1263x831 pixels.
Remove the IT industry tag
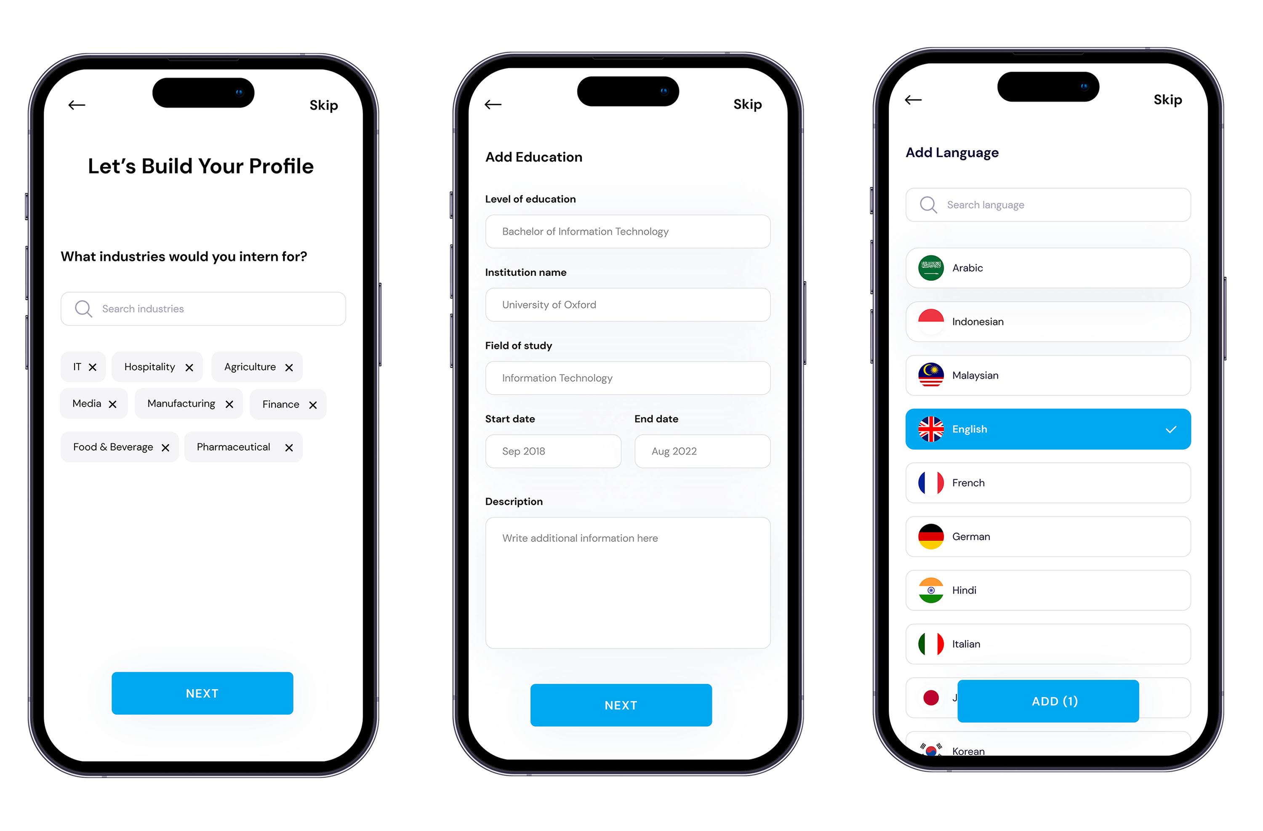point(93,366)
